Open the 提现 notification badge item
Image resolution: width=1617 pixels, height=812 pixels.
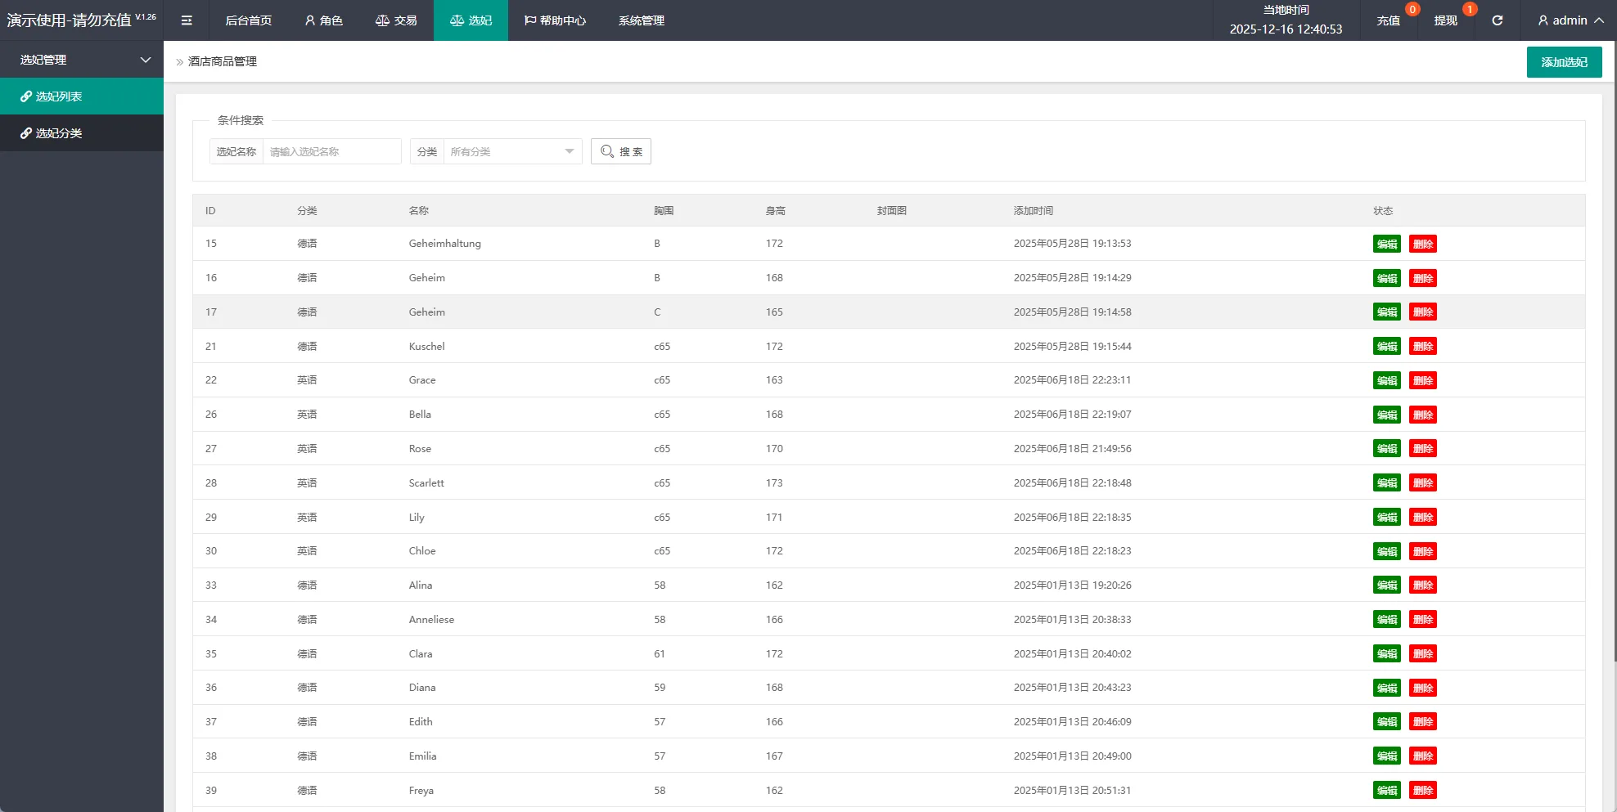click(x=1446, y=20)
